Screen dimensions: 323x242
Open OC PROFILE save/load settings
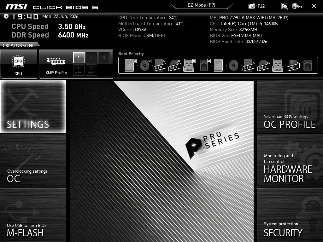(290, 107)
